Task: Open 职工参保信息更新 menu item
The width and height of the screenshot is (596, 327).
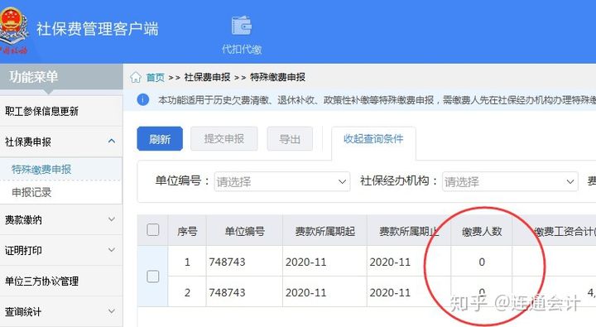Action: (x=61, y=111)
